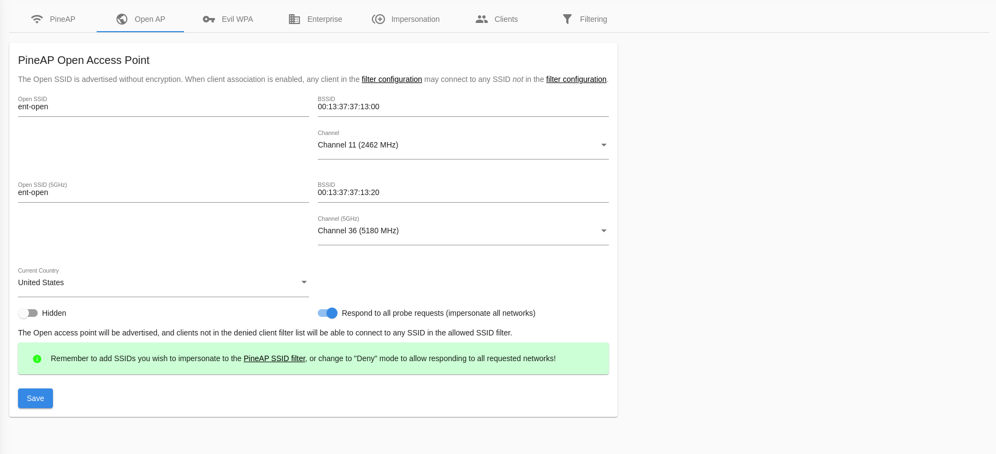The height and width of the screenshot is (454, 996).
Task: Open the Channel 36 (5180 MHz) dropdown
Action: click(x=463, y=231)
